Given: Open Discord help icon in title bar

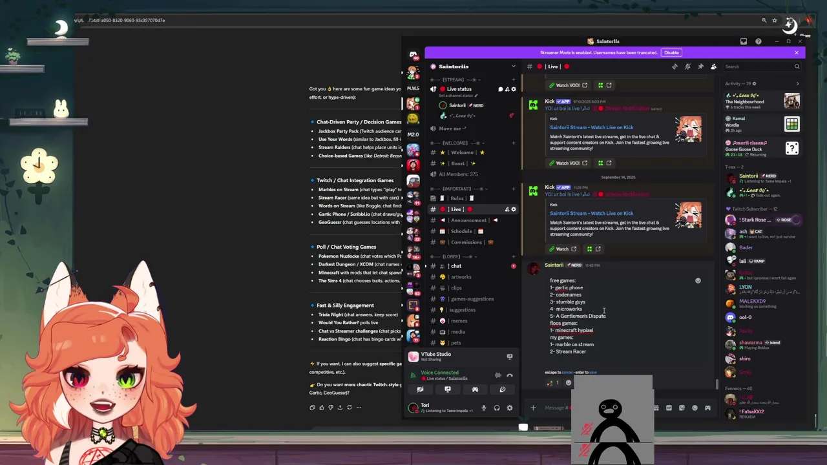Looking at the screenshot, I should (x=759, y=41).
